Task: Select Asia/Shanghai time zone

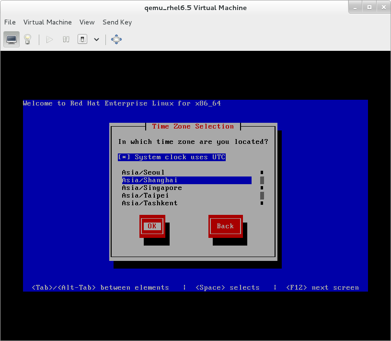Action: click(x=186, y=180)
